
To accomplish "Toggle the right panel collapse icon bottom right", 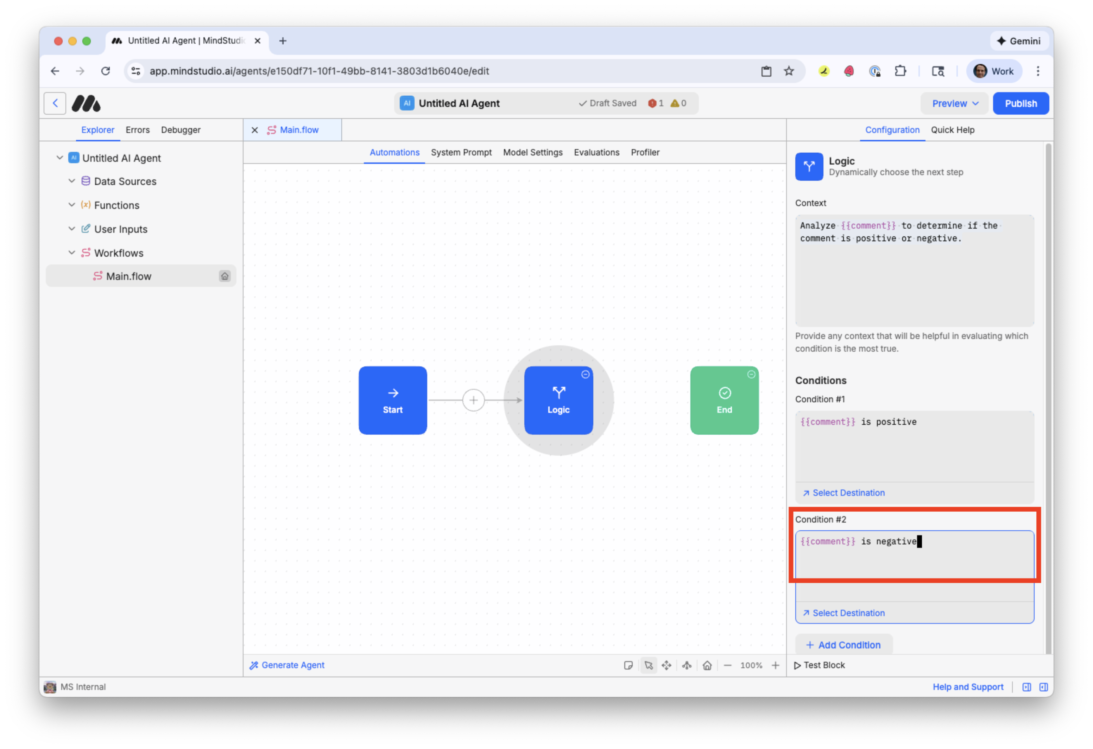I will click(1043, 687).
